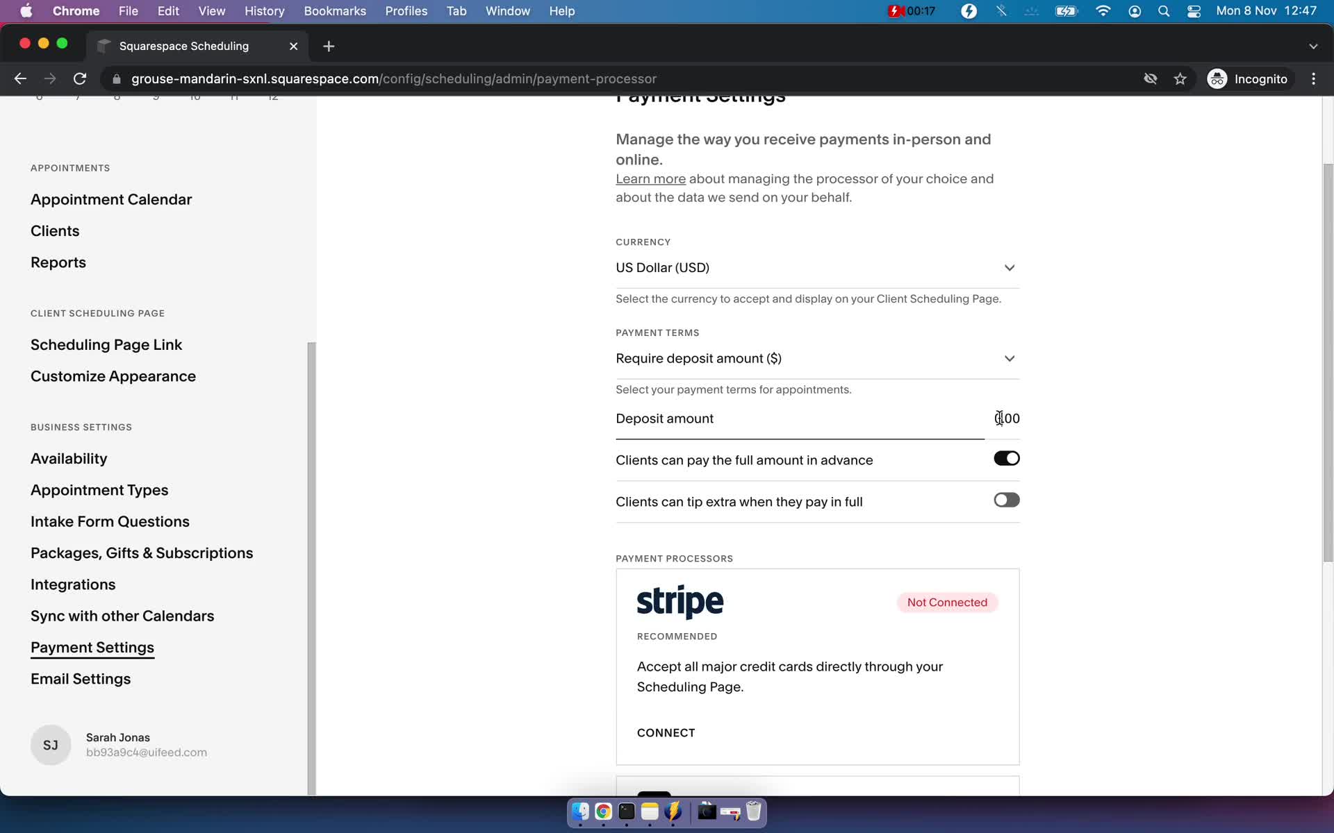This screenshot has height=833, width=1334.
Task: Click the Not Connected status badge
Action: 947,603
